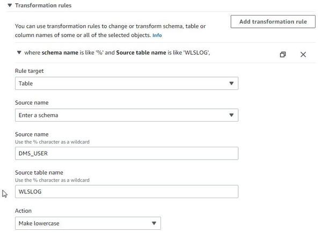Collapse the schema name rule triangle
The height and width of the screenshot is (233, 322).
tap(19, 52)
